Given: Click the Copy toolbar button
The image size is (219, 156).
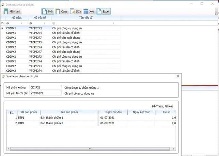Looking at the screenshot, I should [62, 12].
